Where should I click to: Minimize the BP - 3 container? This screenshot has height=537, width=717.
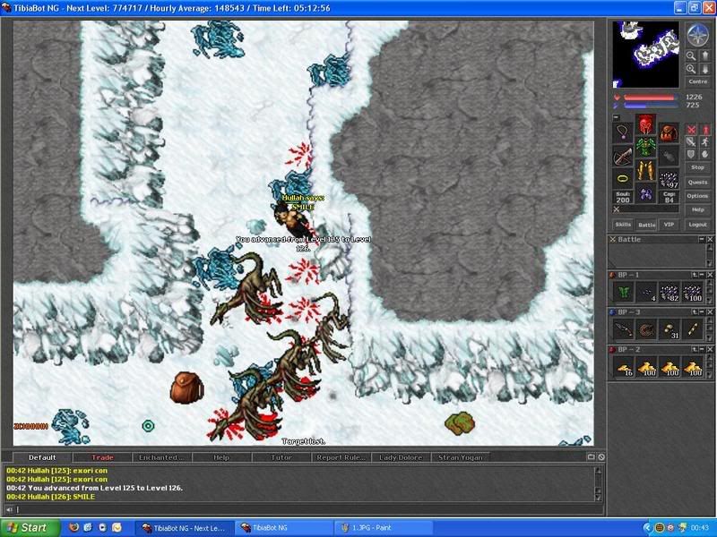pos(702,311)
